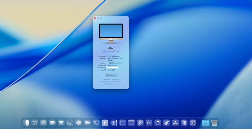The image size is (252, 129).
Task: Launch Safari from the Dock
Action: point(44,123)
